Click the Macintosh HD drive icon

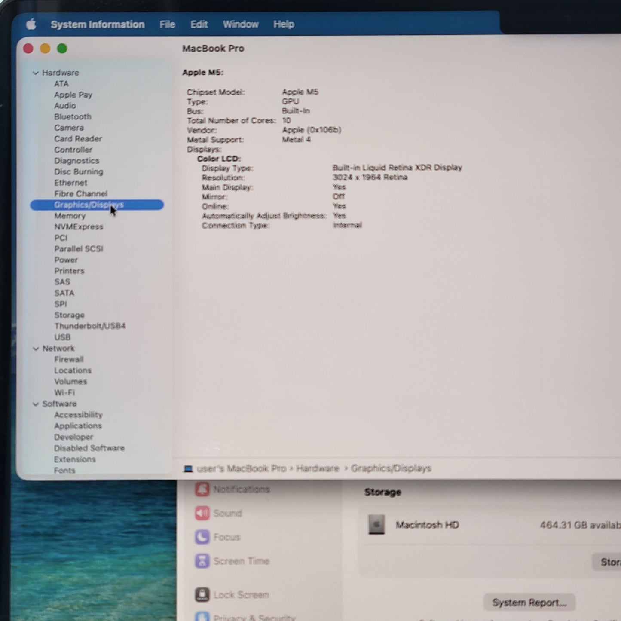pos(376,525)
